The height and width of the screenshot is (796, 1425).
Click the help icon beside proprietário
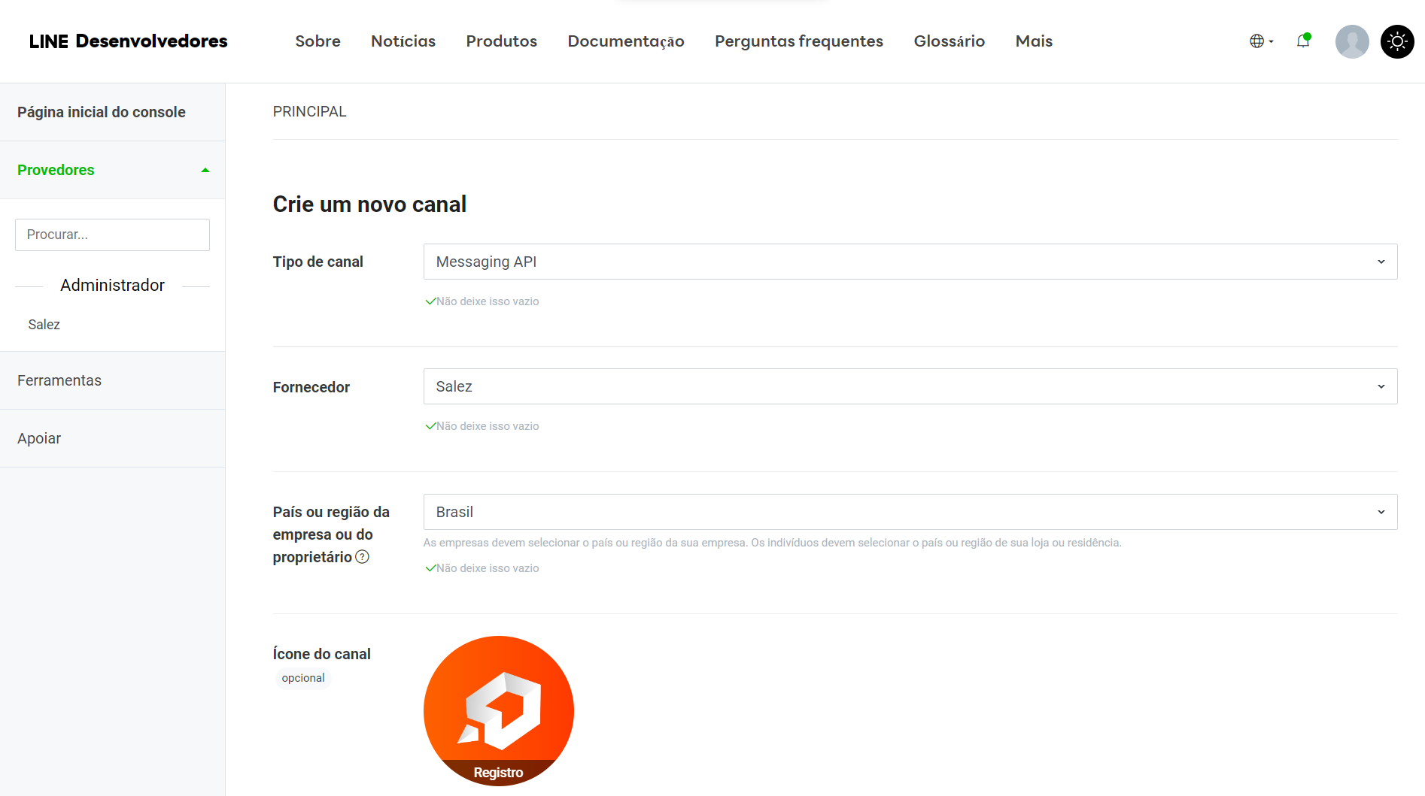[362, 557]
